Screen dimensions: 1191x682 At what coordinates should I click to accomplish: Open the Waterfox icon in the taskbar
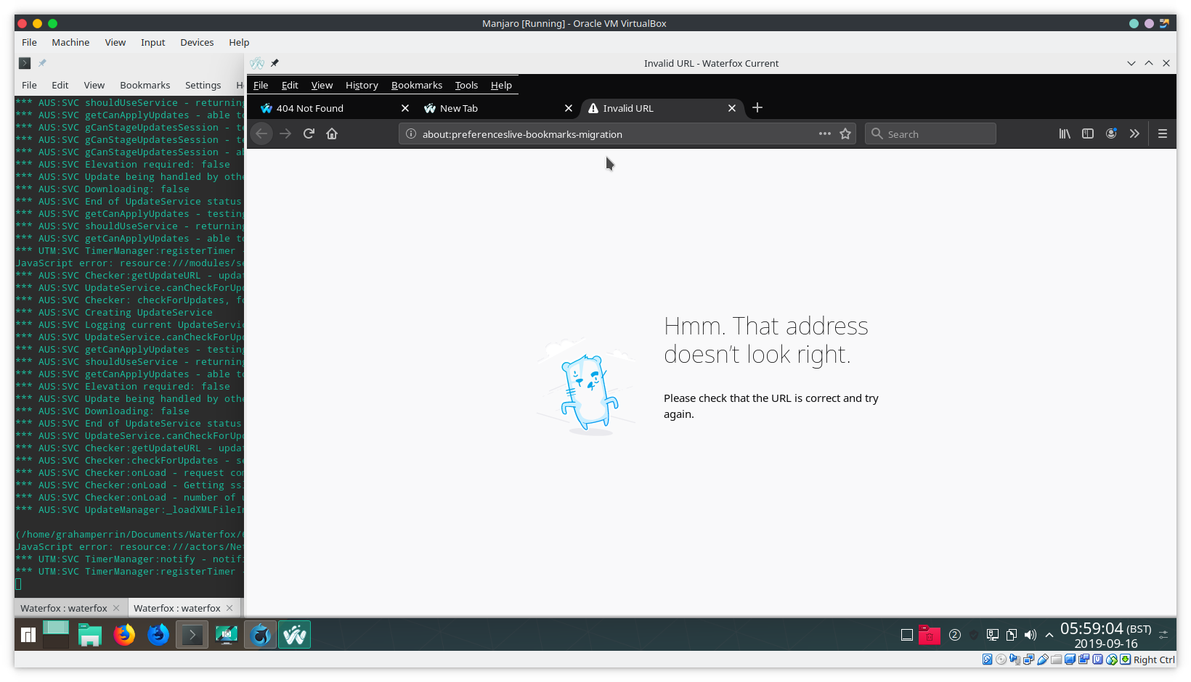coord(294,634)
